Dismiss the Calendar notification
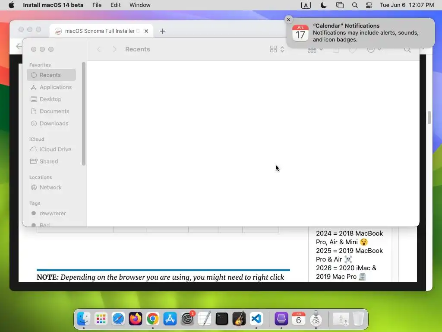Image resolution: width=442 pixels, height=332 pixels. (288, 19)
